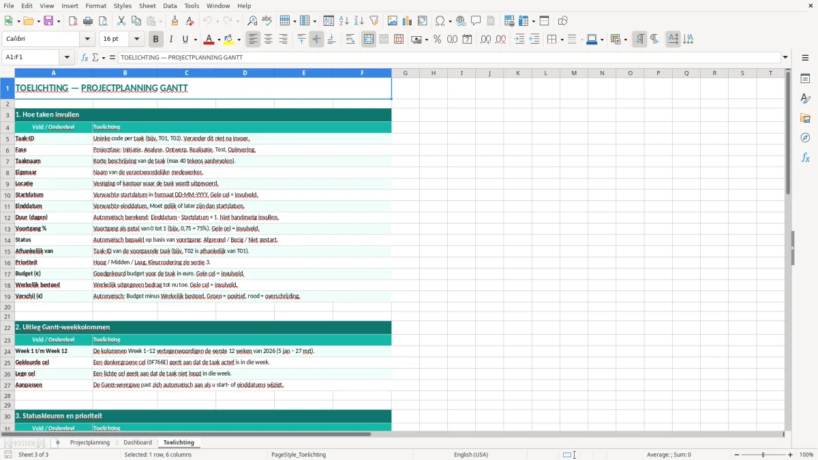Open the Function Wizard fx icon
Image resolution: width=818 pixels, height=460 pixels.
pos(85,57)
